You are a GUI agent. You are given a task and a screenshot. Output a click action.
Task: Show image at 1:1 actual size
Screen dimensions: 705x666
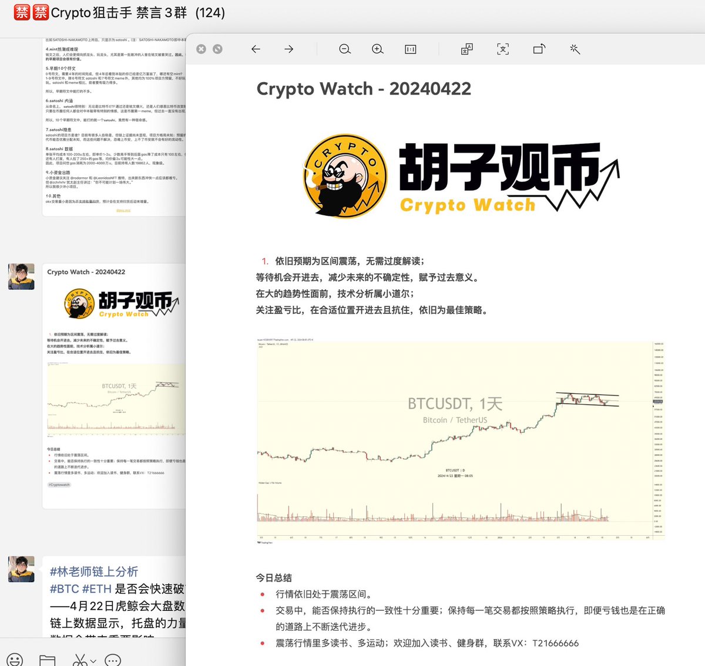(x=411, y=49)
